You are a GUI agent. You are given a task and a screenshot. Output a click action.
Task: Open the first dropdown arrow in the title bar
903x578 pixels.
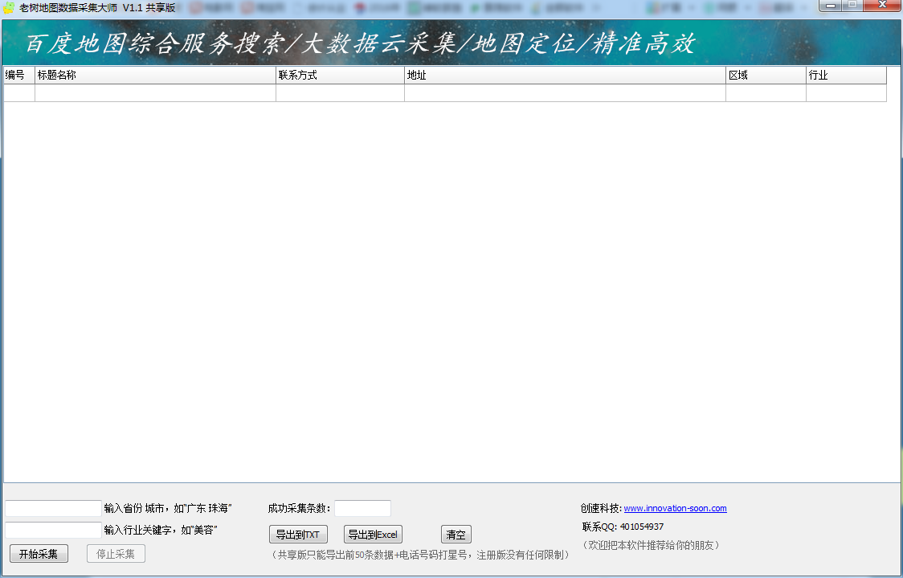click(x=692, y=6)
